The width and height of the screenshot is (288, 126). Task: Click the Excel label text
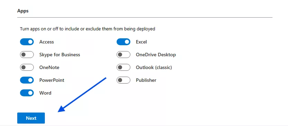click(x=141, y=42)
